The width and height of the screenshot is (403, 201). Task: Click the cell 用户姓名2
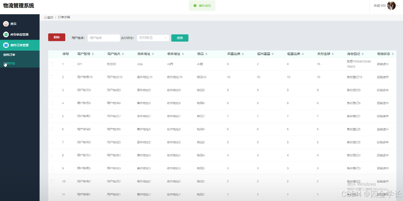114,181
